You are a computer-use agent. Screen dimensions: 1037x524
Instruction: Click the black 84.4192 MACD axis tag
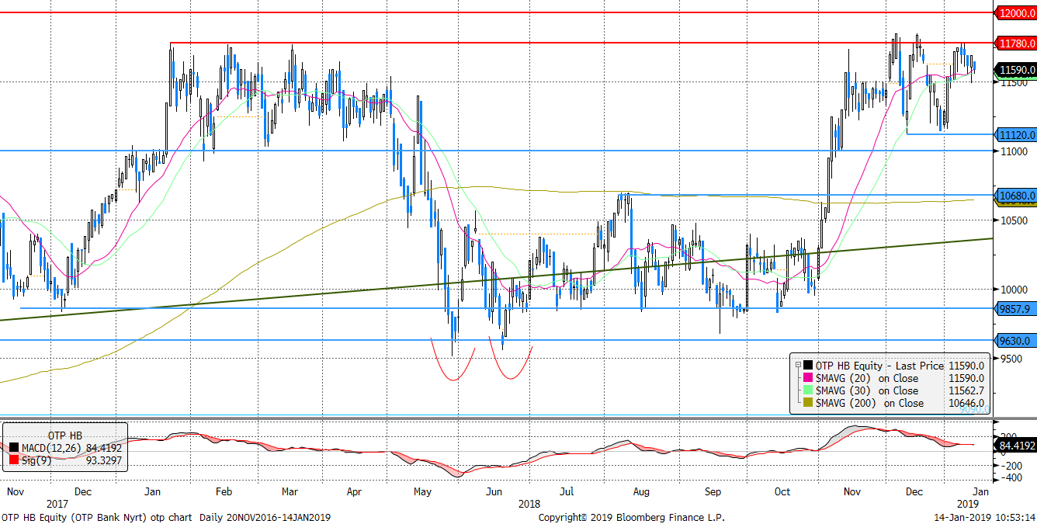pyautogui.click(x=1017, y=445)
